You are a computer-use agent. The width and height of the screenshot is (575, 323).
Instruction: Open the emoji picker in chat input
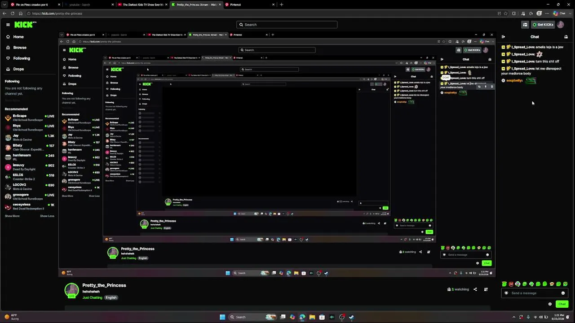(563, 293)
